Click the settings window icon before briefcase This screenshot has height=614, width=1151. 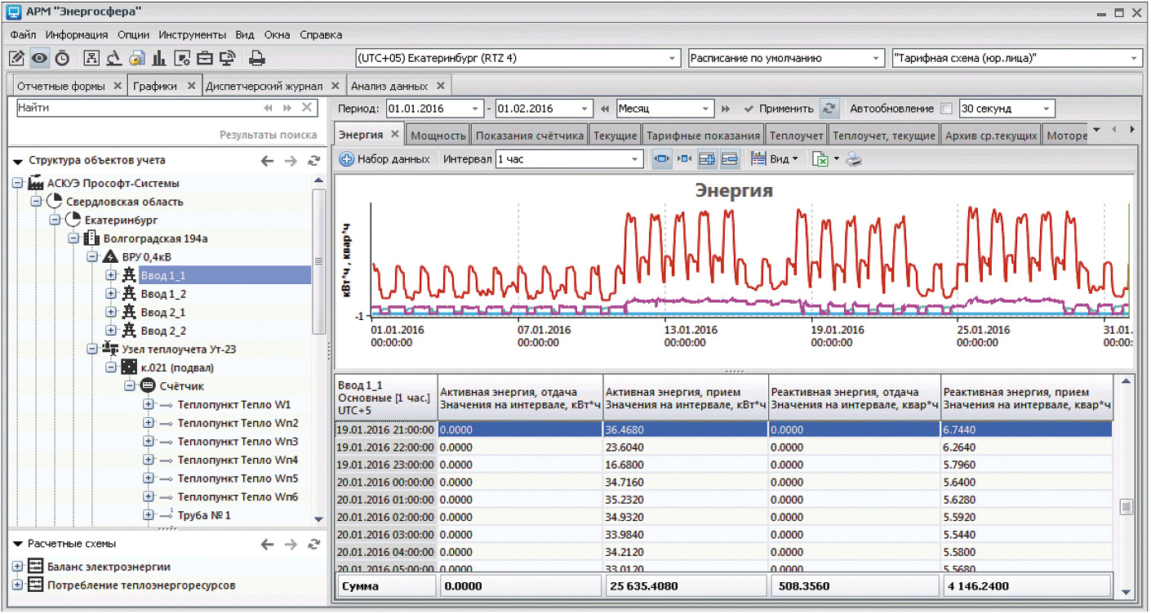[182, 58]
